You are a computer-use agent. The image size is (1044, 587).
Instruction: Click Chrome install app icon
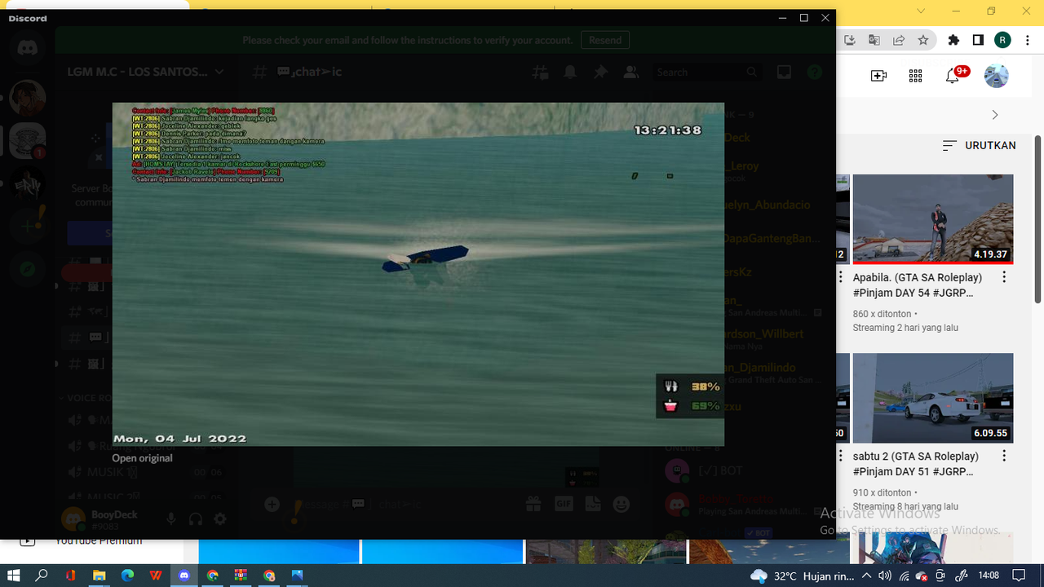coord(849,40)
